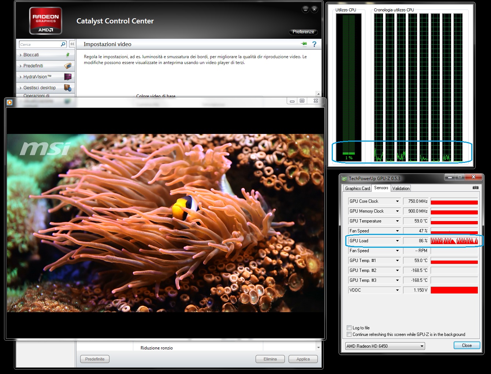Take a screenshot with GPU-Z camera icon
The height and width of the screenshot is (374, 491).
(x=475, y=188)
